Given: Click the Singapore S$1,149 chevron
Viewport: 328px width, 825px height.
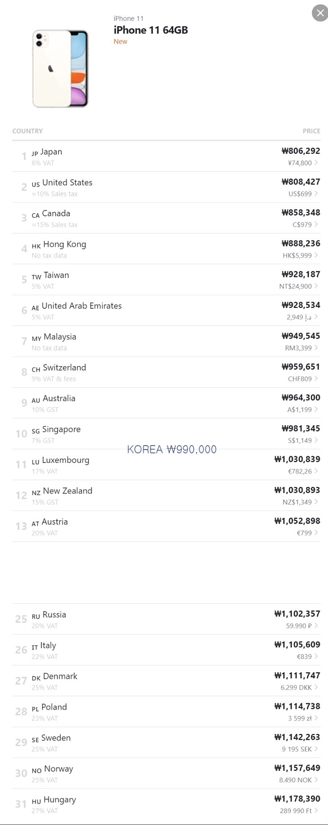Looking at the screenshot, I should [x=316, y=440].
